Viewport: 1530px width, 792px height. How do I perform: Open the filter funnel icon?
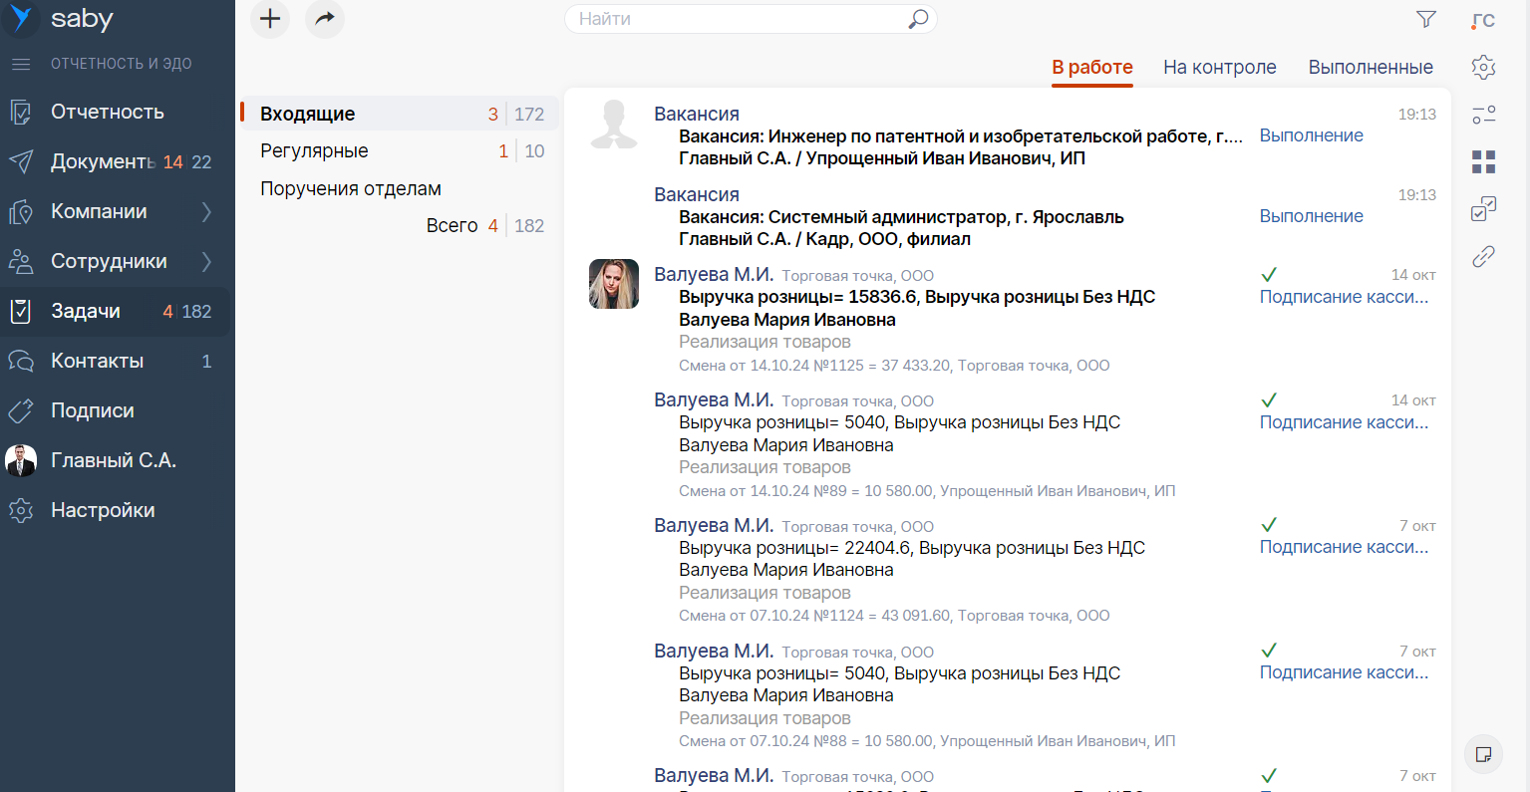coord(1426,19)
